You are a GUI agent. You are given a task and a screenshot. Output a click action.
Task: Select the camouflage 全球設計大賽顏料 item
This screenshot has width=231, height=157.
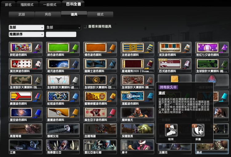pos(26,82)
